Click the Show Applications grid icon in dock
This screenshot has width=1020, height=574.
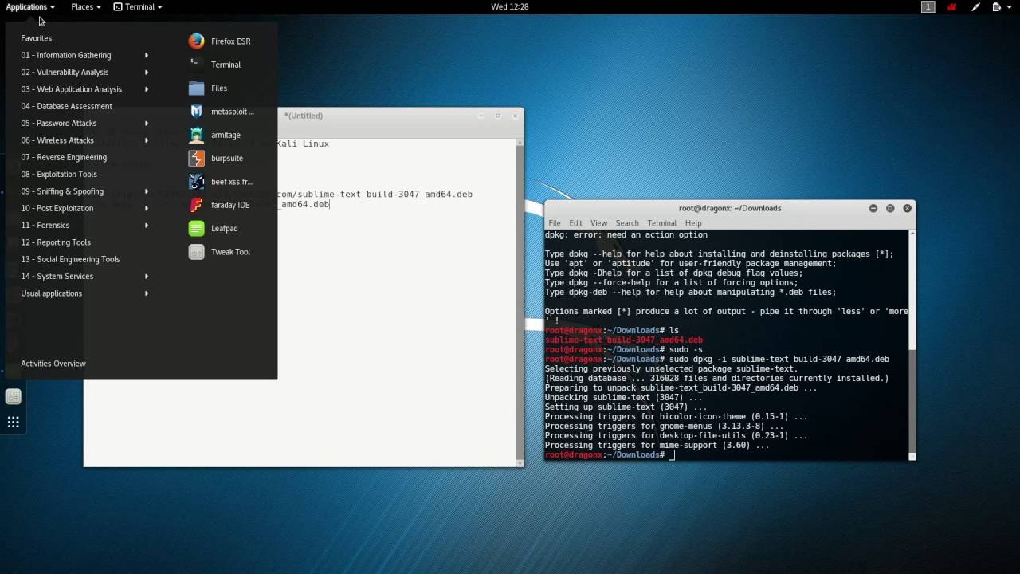click(14, 423)
